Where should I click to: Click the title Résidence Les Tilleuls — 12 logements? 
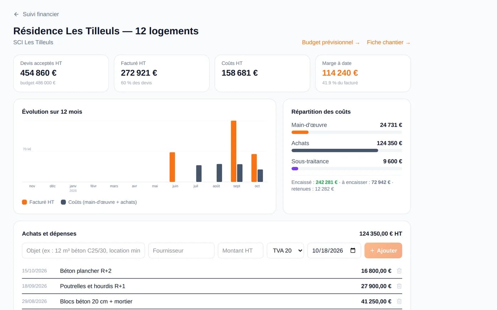pos(106,31)
